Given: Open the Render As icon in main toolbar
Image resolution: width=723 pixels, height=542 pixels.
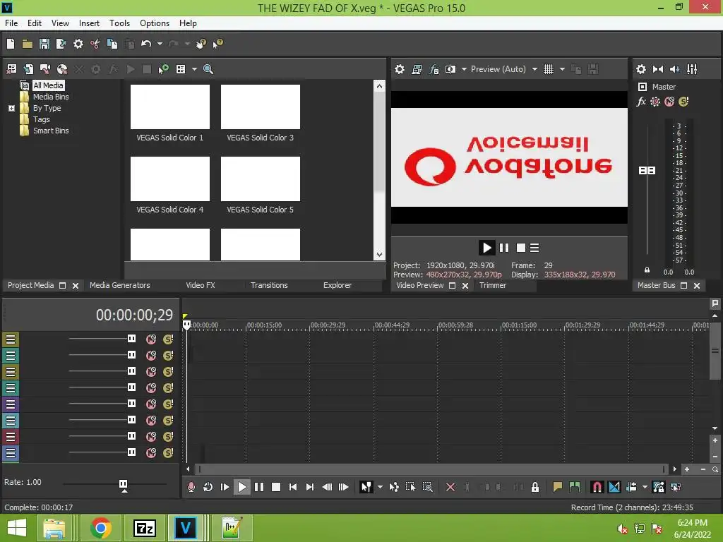Looking at the screenshot, I should [61, 44].
